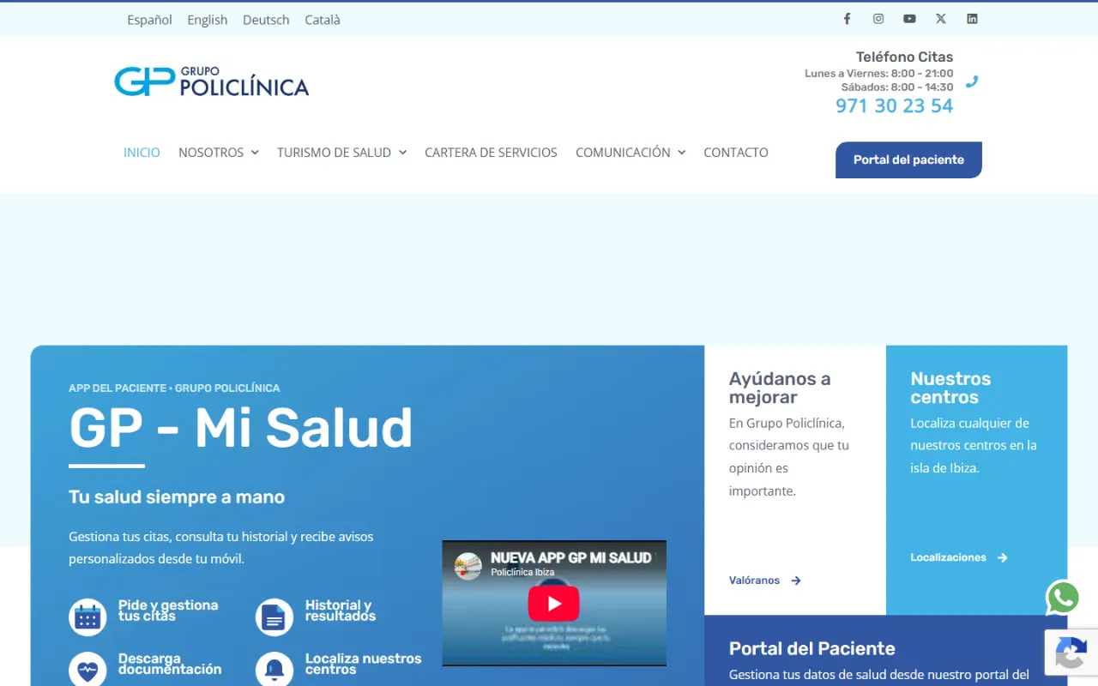Play the Nueva App GP Mi Salud video
The image size is (1098, 686).
point(553,604)
